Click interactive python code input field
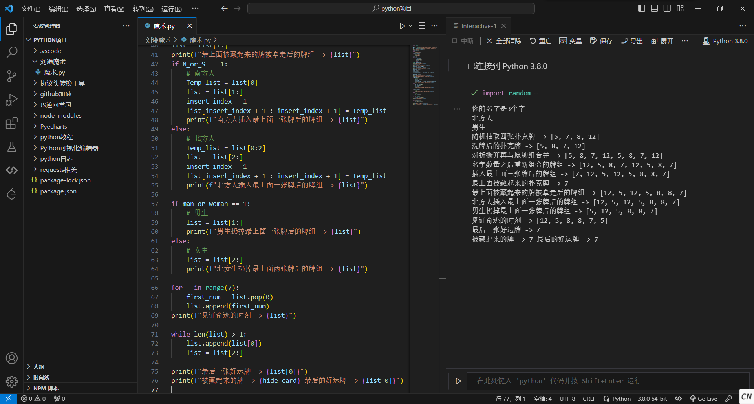 pos(607,381)
